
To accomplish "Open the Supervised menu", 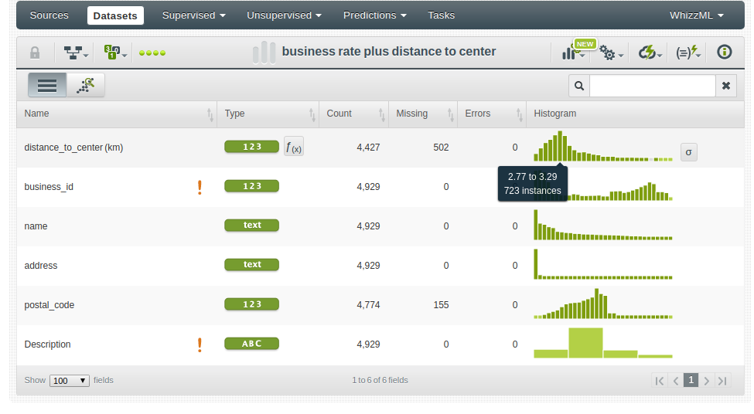I will click(193, 15).
